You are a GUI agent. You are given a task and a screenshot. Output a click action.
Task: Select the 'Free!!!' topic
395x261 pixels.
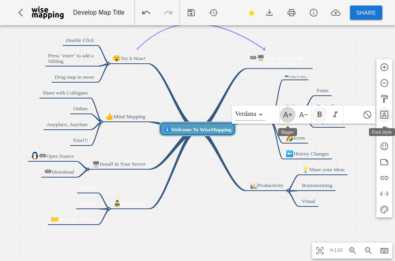(81, 140)
